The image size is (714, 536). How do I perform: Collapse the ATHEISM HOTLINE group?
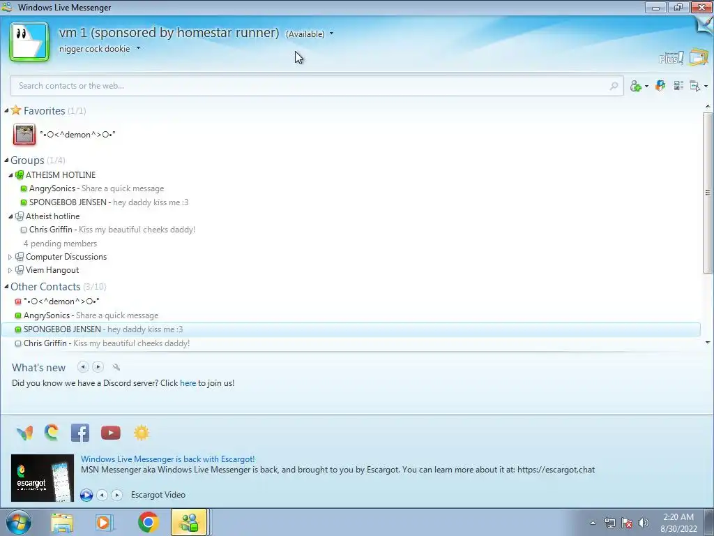(10, 175)
